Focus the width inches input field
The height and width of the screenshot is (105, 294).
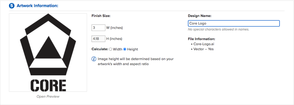coord(98,28)
